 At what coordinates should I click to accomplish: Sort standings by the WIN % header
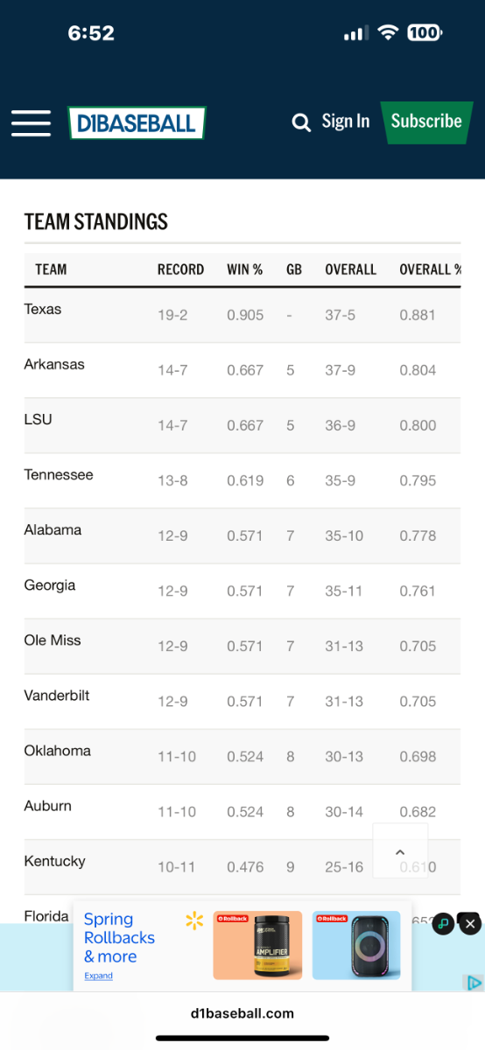point(245,269)
